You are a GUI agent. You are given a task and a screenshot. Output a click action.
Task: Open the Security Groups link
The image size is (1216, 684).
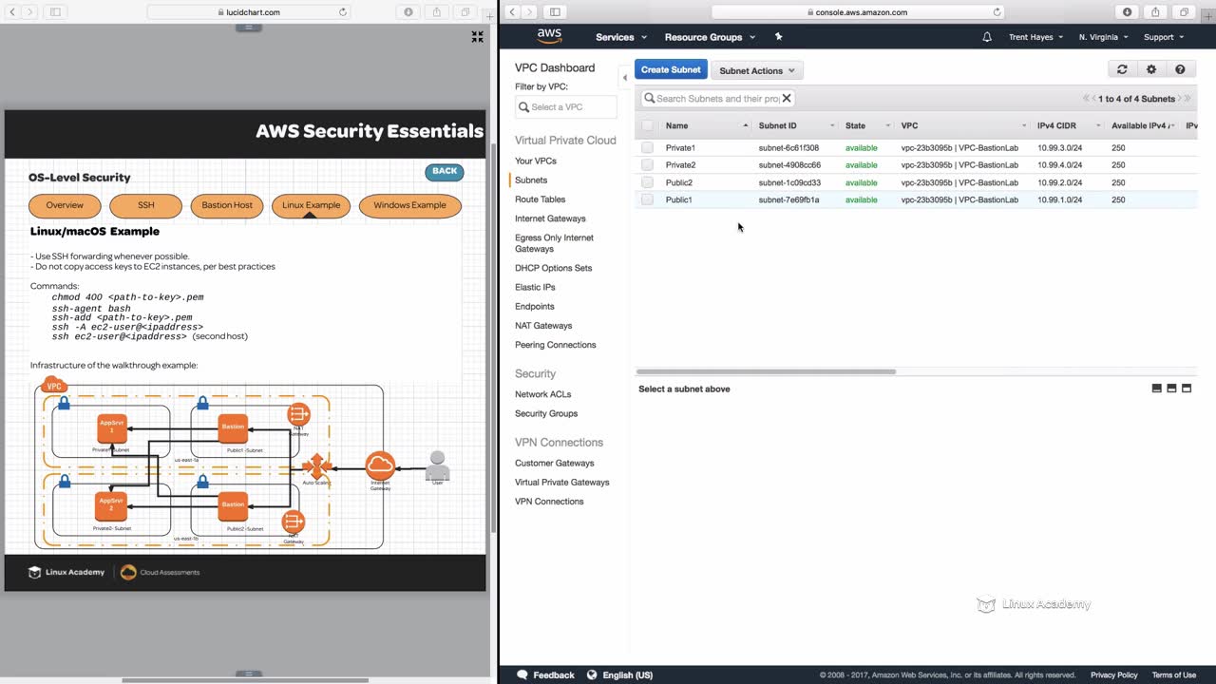[x=546, y=413]
